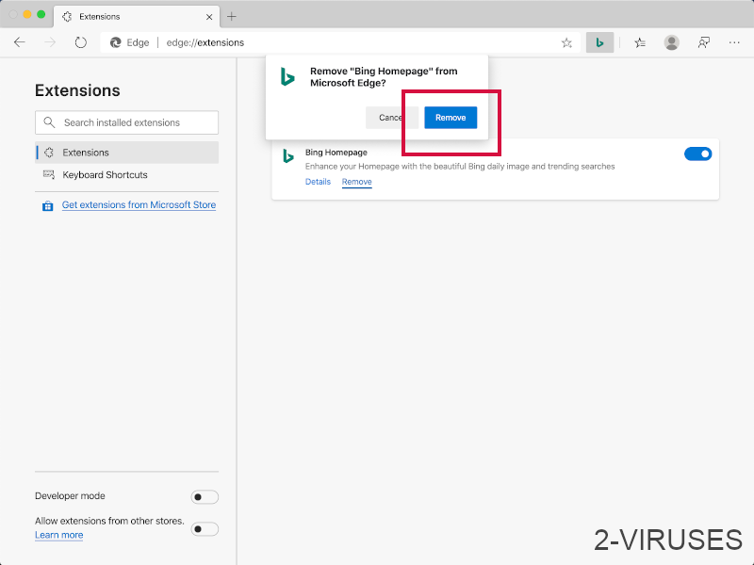Focus the Search installed extensions field
The height and width of the screenshot is (565, 754).
[x=127, y=122]
